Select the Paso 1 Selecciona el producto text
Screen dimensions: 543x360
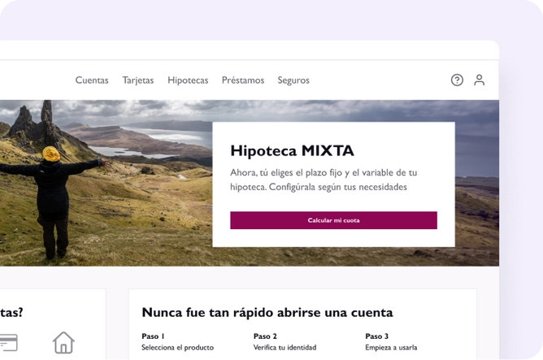pyautogui.click(x=177, y=341)
